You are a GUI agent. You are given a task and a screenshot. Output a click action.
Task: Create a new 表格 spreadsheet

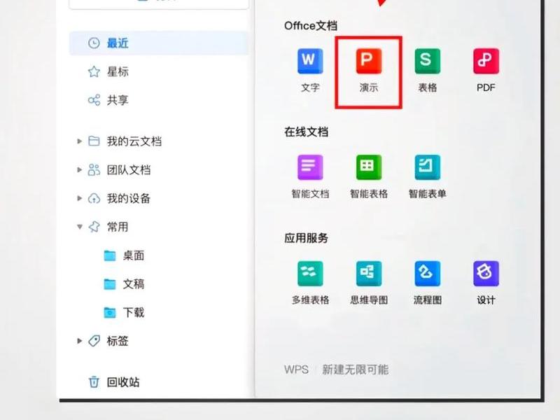pyautogui.click(x=427, y=61)
